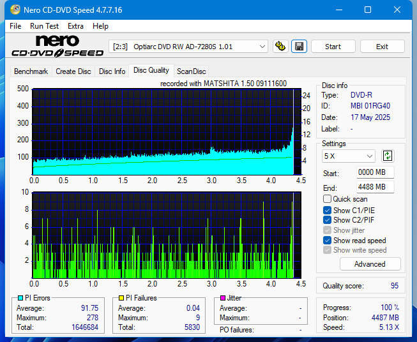The height and width of the screenshot is (342, 417).
Task: Enable the Quick scan checkbox
Action: tap(328, 199)
